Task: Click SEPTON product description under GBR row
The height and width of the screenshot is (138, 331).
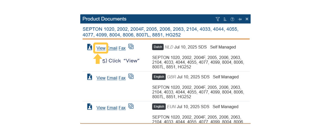Action: (198, 92)
